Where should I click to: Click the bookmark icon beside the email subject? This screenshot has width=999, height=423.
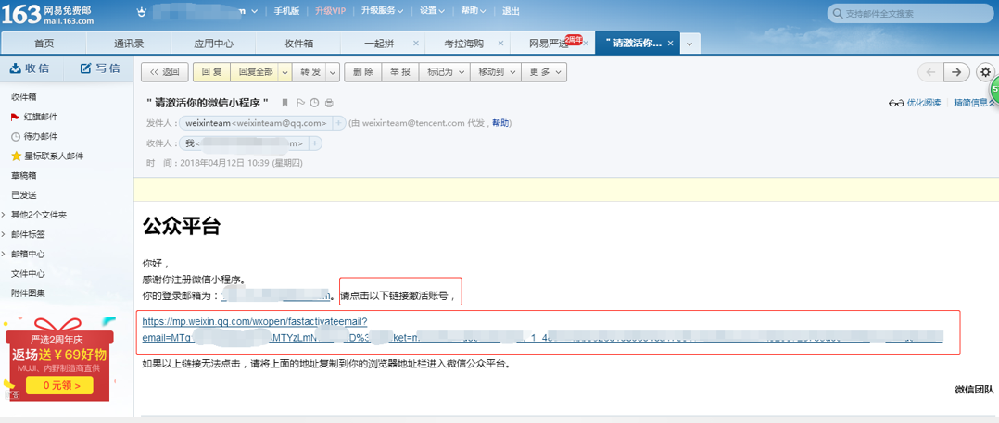[285, 102]
